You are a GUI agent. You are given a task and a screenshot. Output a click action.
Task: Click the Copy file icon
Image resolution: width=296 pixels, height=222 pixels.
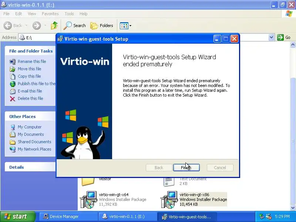coord(13,77)
